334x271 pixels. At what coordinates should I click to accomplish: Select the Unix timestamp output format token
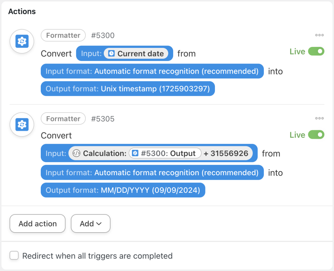[x=128, y=89]
